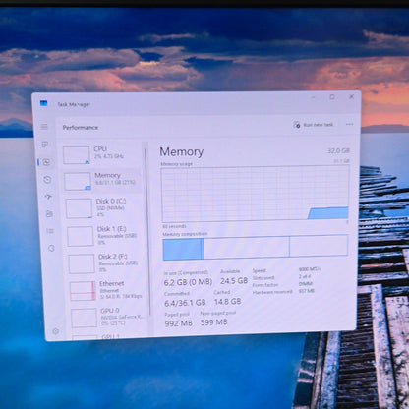Screen dimensions: 409x409
Task: Open the Details page sidebar icon
Action: click(x=50, y=231)
